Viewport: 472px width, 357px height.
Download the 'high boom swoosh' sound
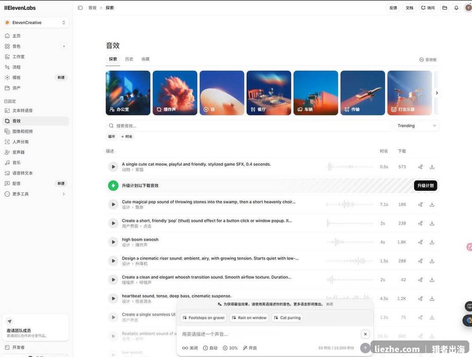432,242
